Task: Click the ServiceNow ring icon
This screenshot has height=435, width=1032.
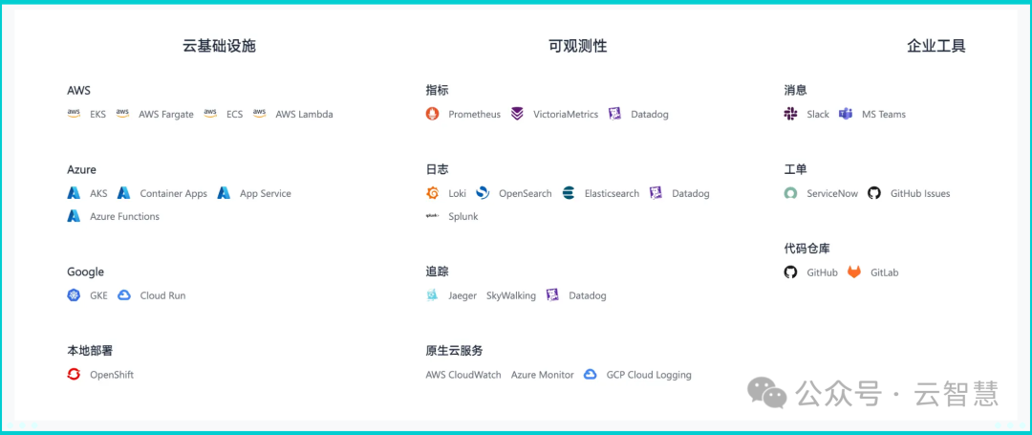Action: [790, 193]
